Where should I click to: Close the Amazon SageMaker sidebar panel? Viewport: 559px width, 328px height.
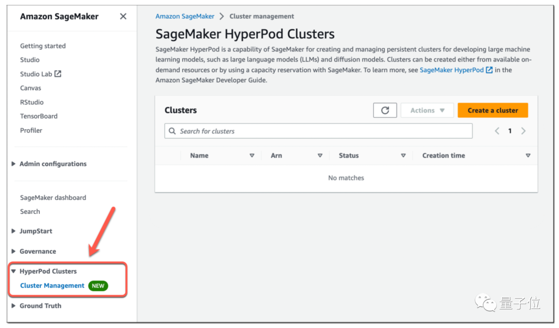coord(123,17)
